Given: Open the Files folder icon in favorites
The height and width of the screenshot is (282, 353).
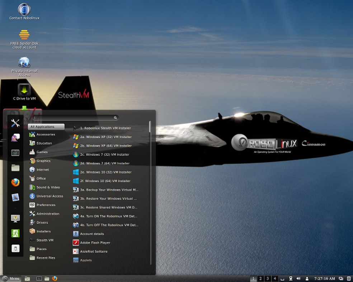Looking at the screenshot, I should [15, 168].
